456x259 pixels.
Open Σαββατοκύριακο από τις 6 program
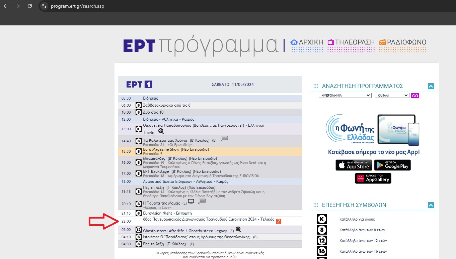tap(167, 105)
